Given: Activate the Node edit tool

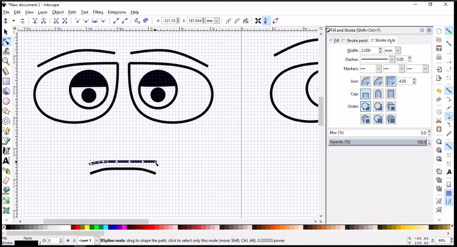Looking at the screenshot, I should click(6, 42).
